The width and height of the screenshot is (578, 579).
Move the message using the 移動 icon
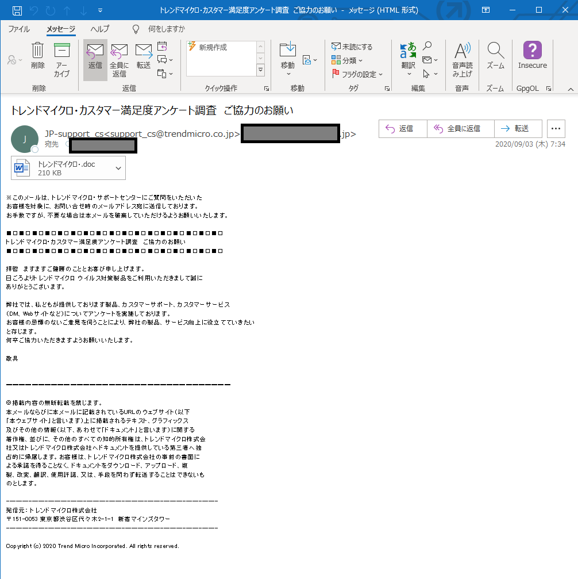click(287, 56)
